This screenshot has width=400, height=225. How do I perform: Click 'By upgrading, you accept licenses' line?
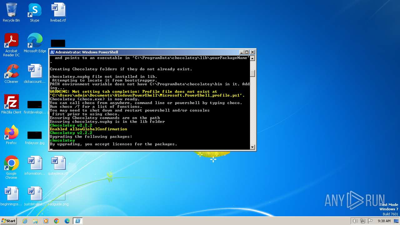tap(113, 144)
